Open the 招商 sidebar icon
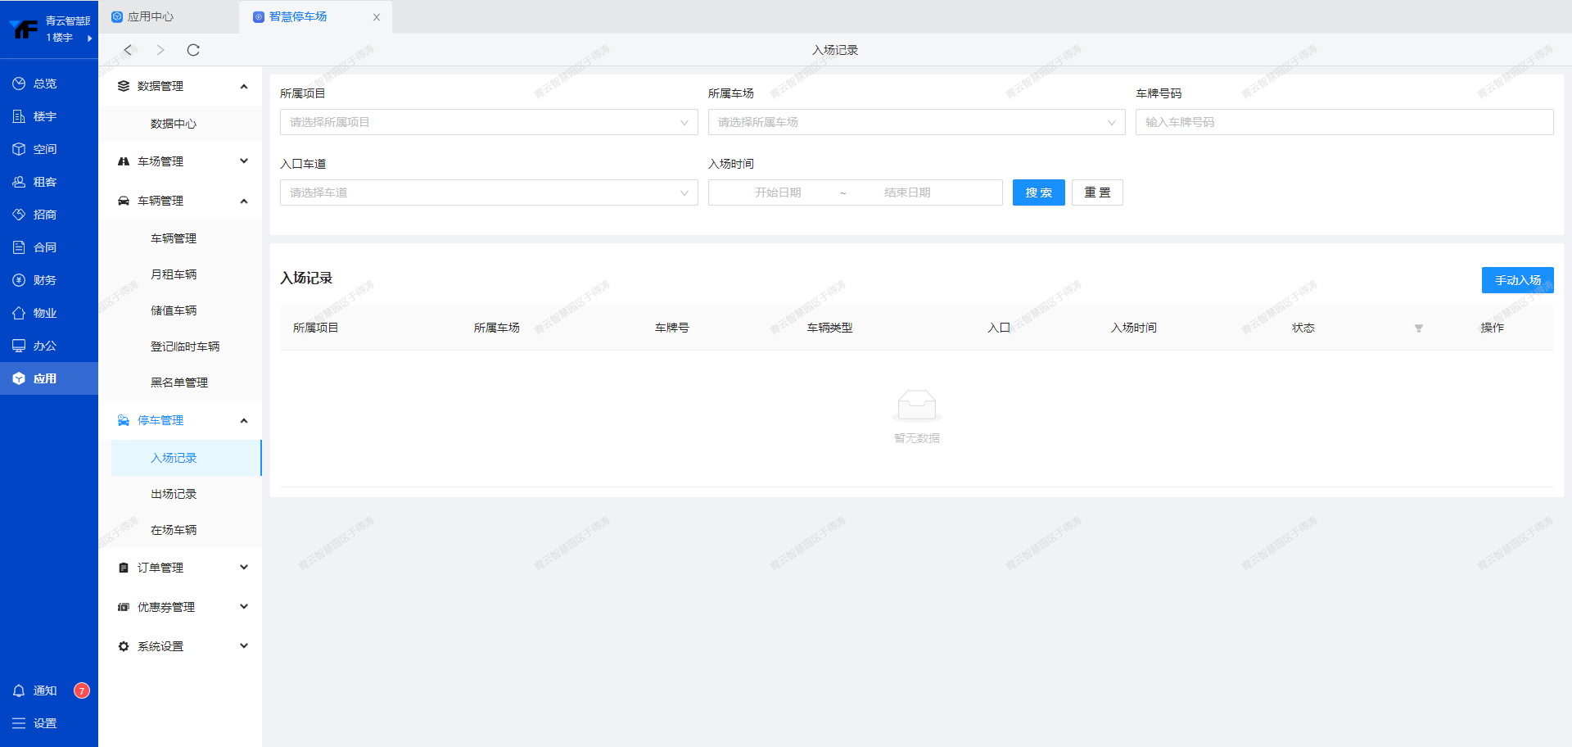1572x747 pixels. coord(19,215)
